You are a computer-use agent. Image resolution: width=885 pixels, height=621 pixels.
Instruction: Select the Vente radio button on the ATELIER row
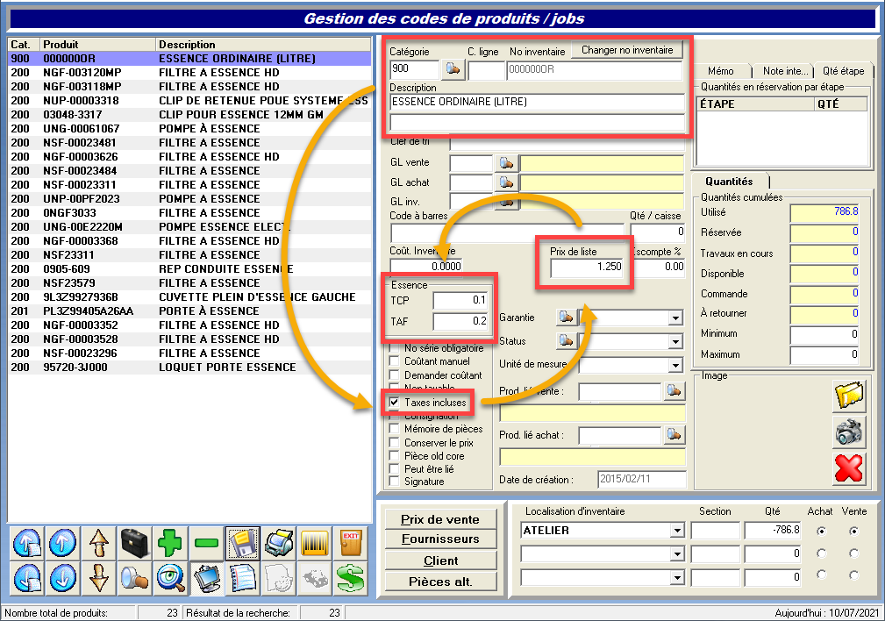click(854, 531)
